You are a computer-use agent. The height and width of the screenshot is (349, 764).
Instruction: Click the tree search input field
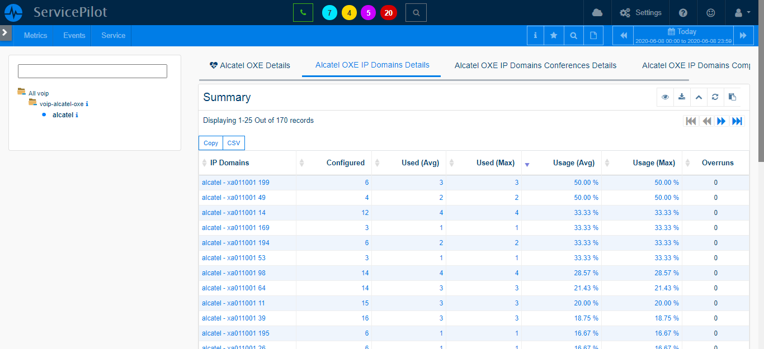click(x=92, y=71)
